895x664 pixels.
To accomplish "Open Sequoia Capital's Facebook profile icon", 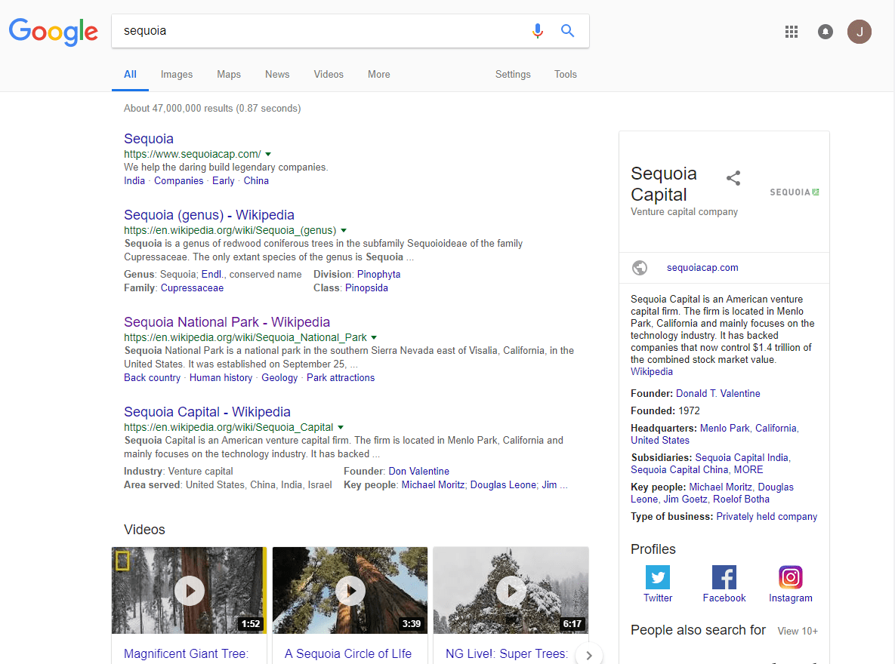I will (724, 577).
